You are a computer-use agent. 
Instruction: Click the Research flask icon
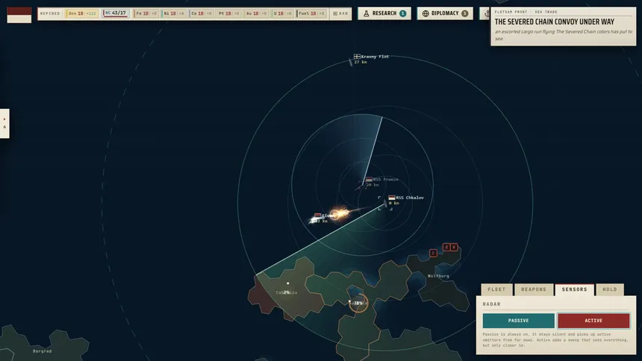367,13
